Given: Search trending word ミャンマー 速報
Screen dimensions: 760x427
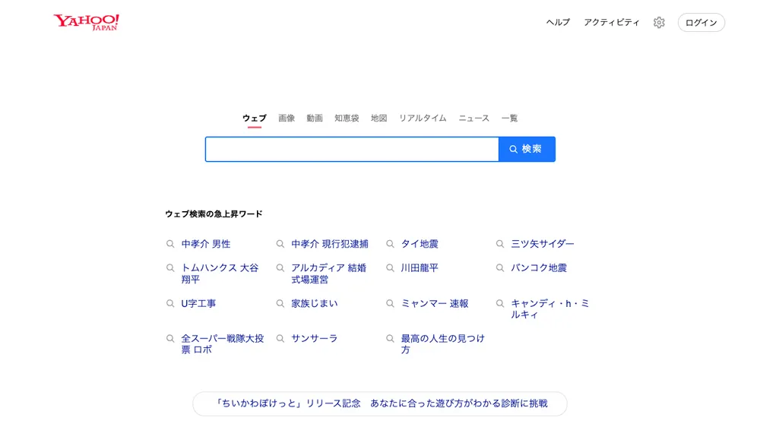Looking at the screenshot, I should tap(435, 304).
